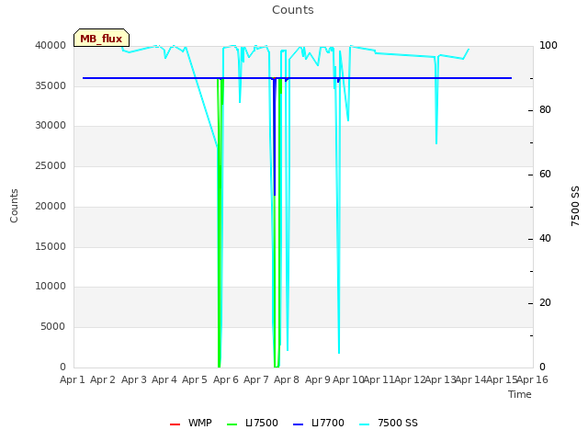Click the 100 right axis value
Image resolution: width=588 pixels, height=441 pixels.
tap(548, 45)
